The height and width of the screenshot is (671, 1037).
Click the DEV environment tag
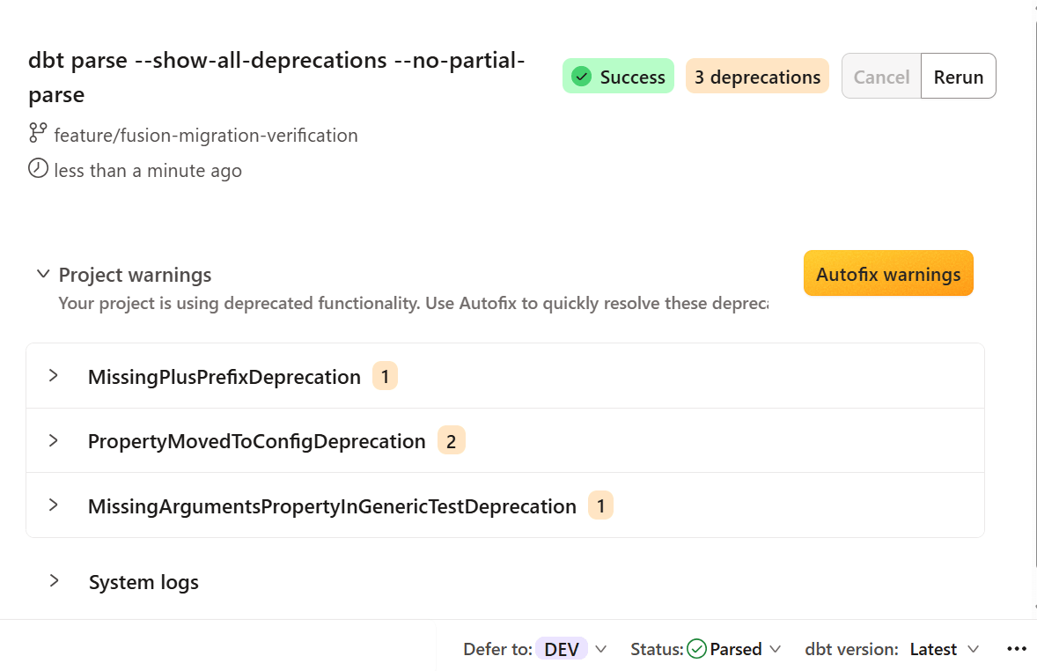[x=562, y=649]
